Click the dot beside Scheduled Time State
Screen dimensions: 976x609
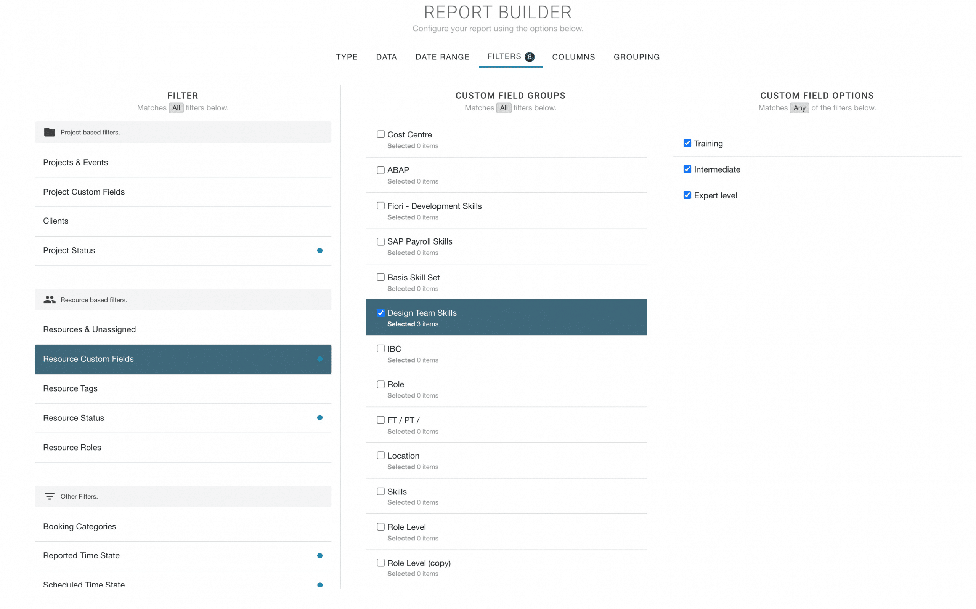click(x=320, y=585)
